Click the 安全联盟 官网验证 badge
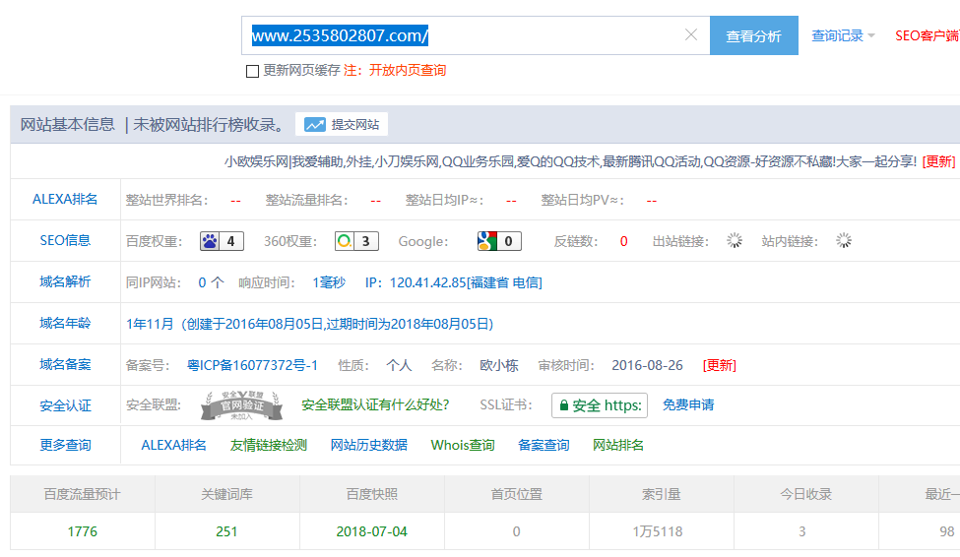The height and width of the screenshot is (557, 960). [242, 405]
